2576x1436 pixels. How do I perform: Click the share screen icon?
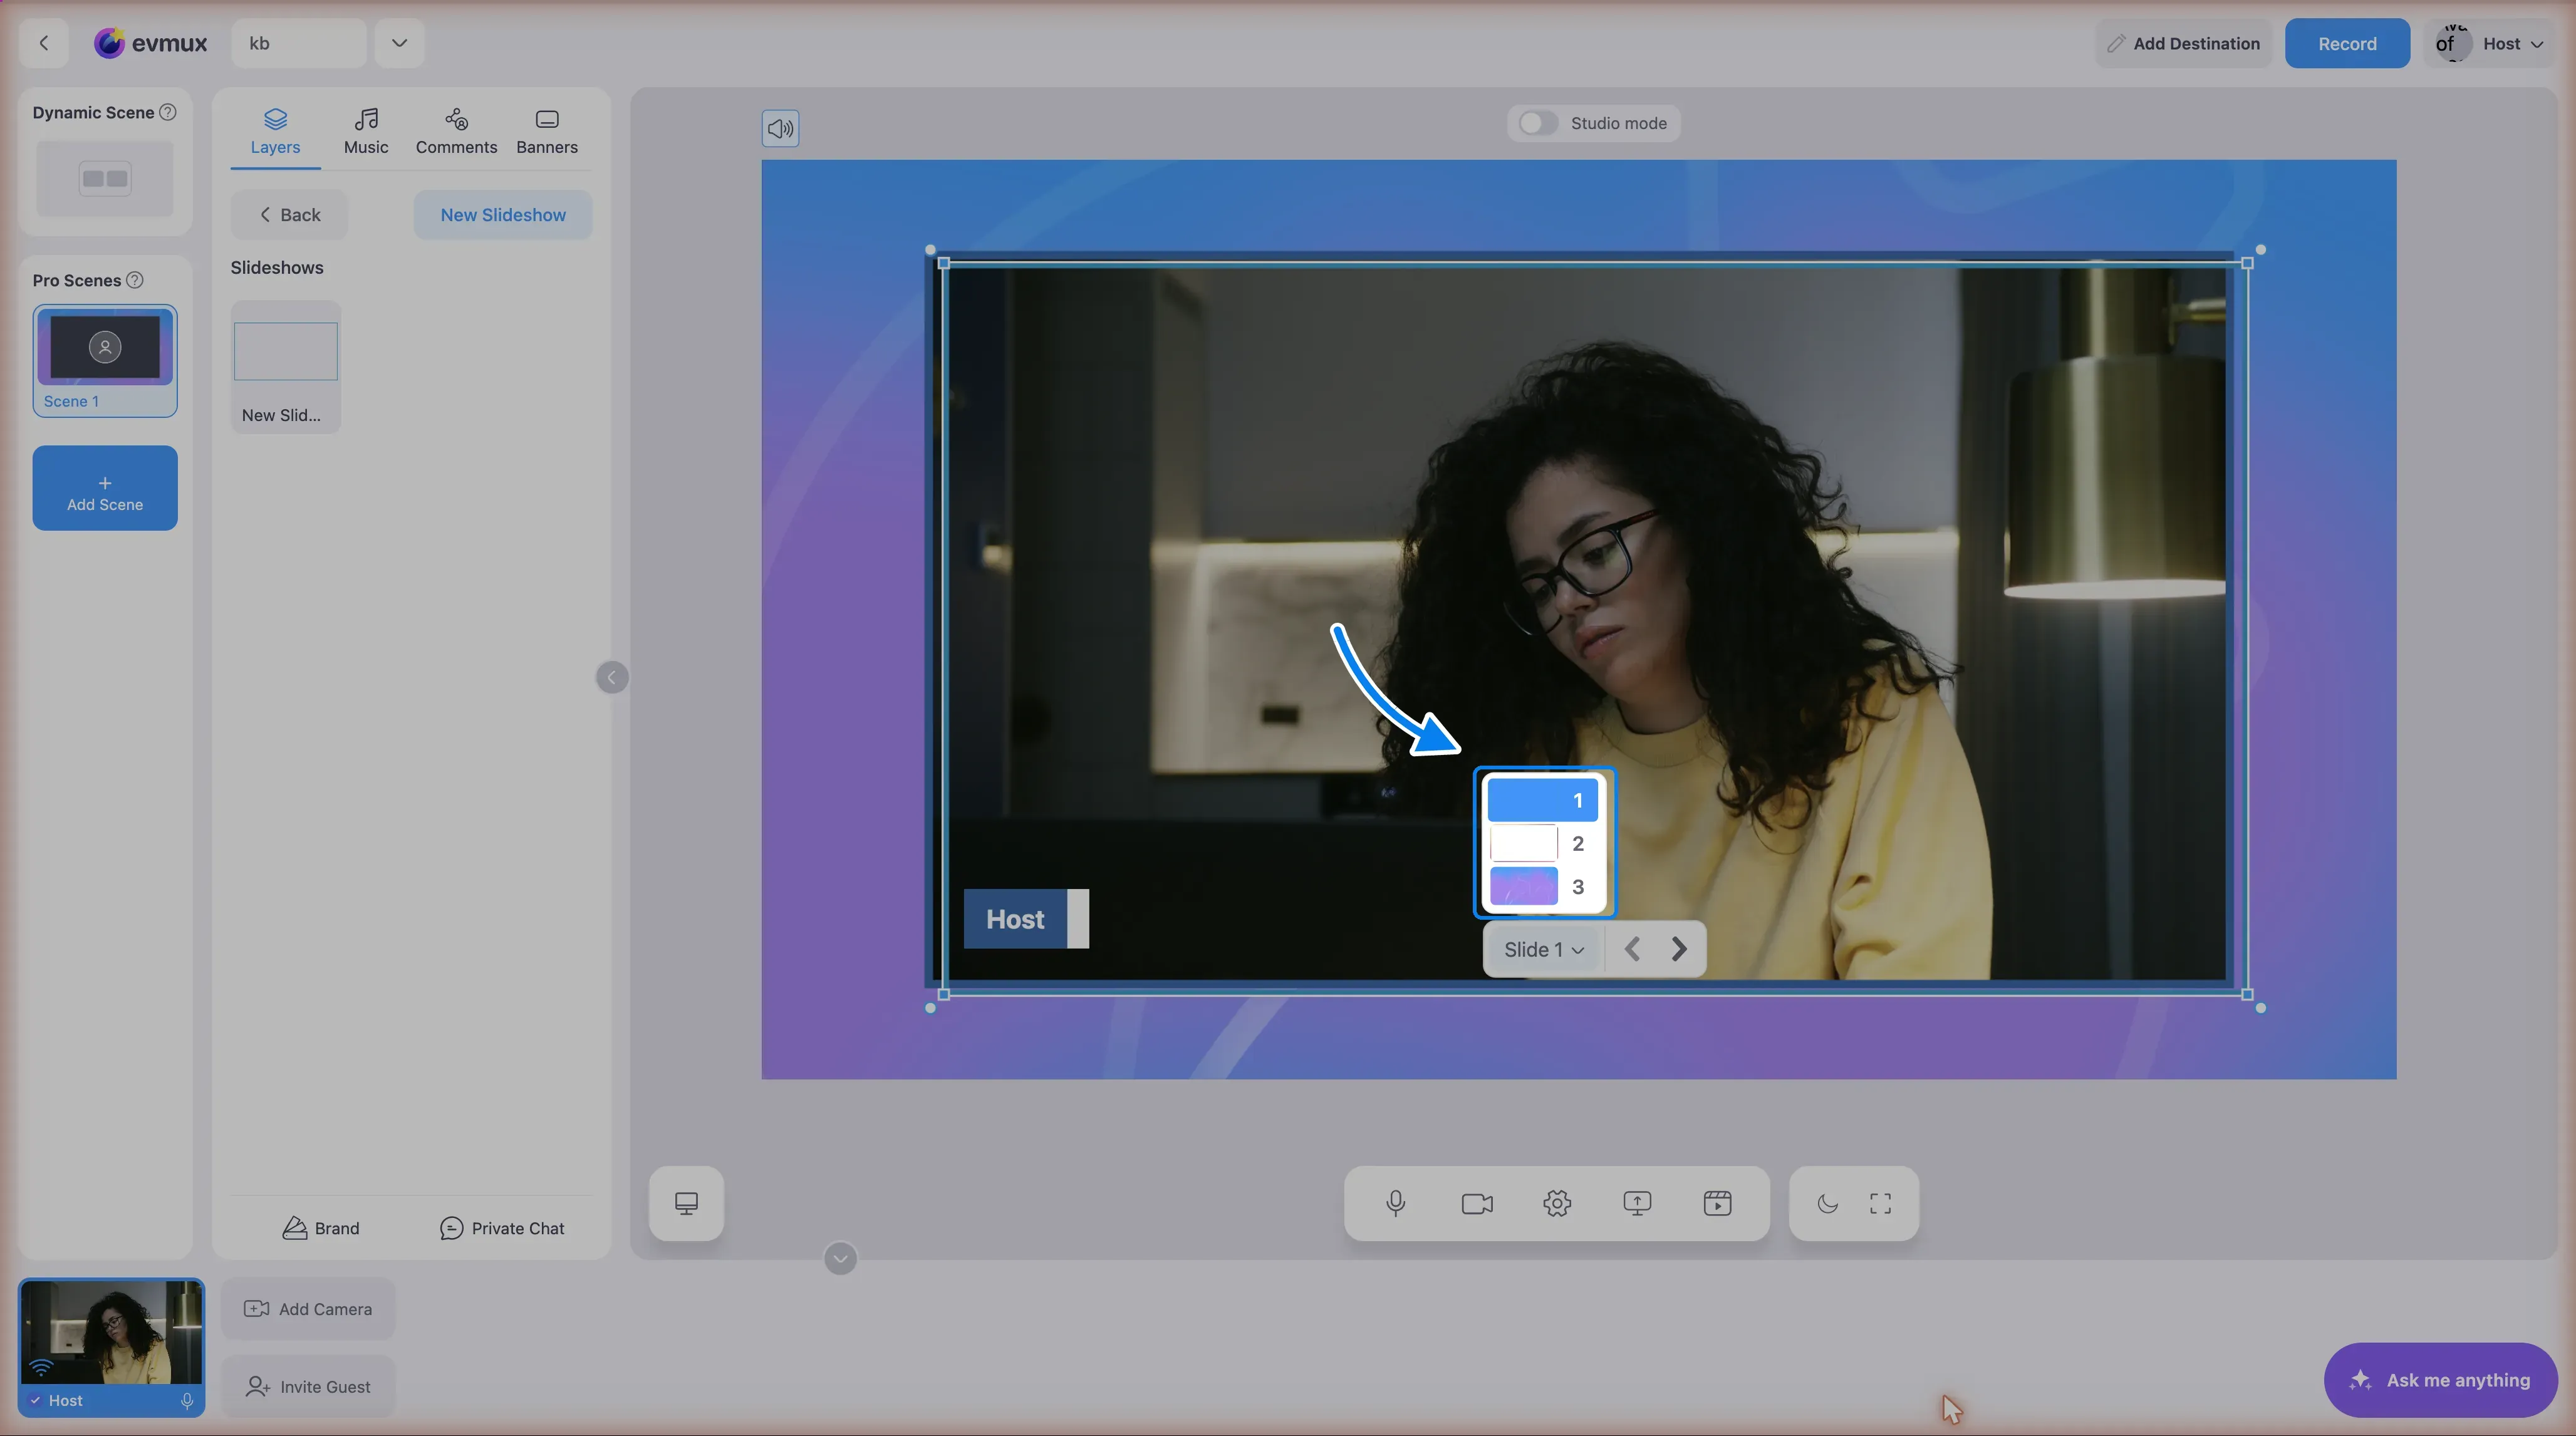click(x=1637, y=1203)
